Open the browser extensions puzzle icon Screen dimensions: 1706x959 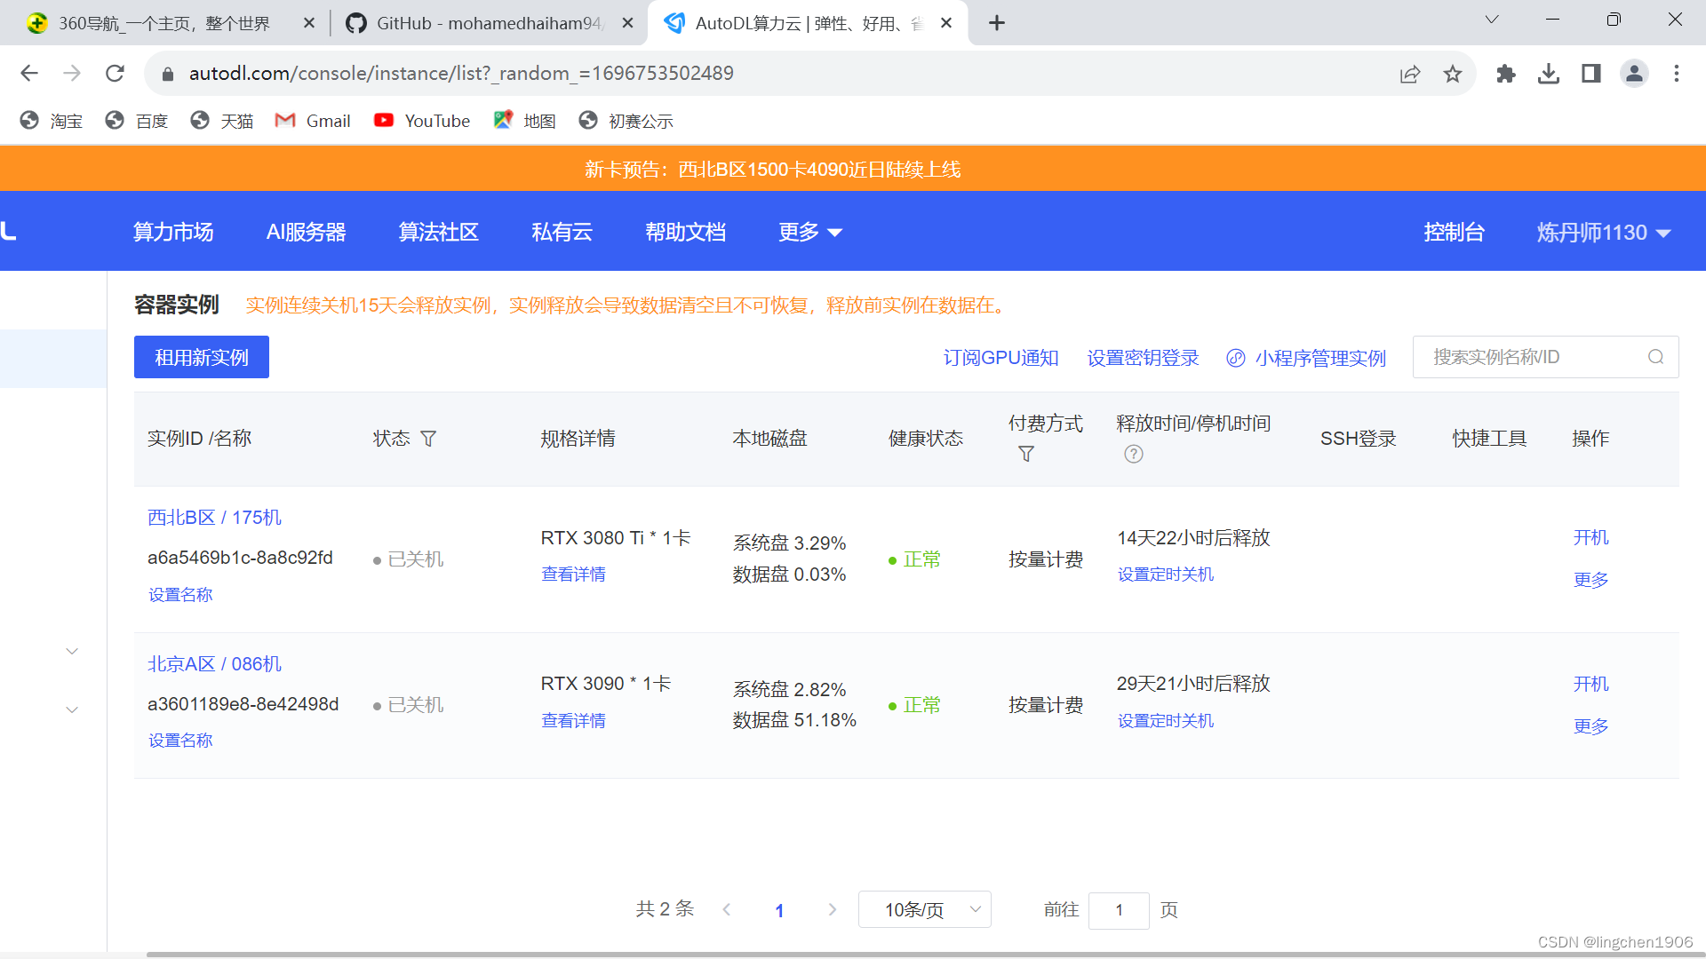click(x=1505, y=74)
